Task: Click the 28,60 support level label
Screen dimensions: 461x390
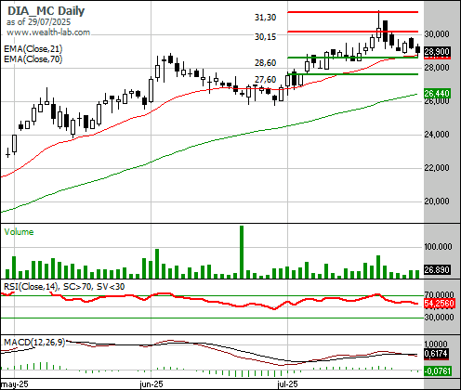Action: click(265, 63)
